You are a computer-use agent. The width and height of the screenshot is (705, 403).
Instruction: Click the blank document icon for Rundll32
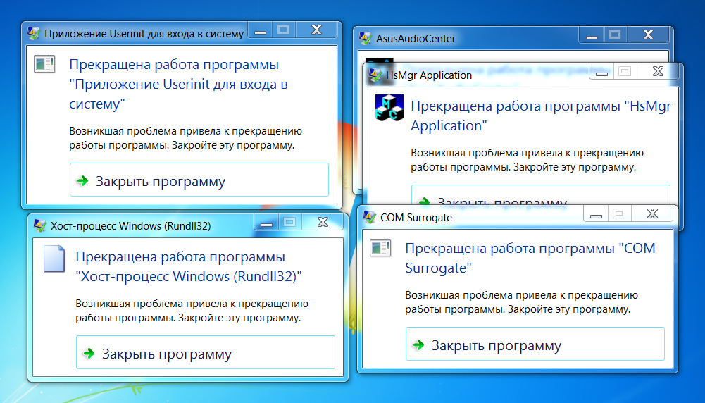coord(54,258)
